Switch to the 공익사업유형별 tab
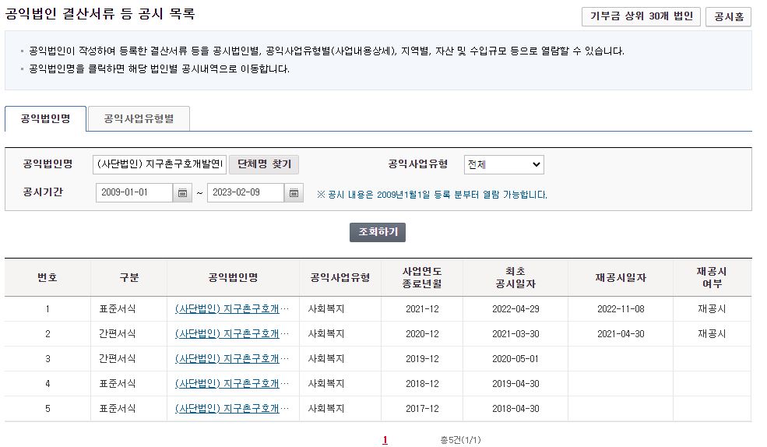Image resolution: width=767 pixels, height=447 pixels. (139, 119)
